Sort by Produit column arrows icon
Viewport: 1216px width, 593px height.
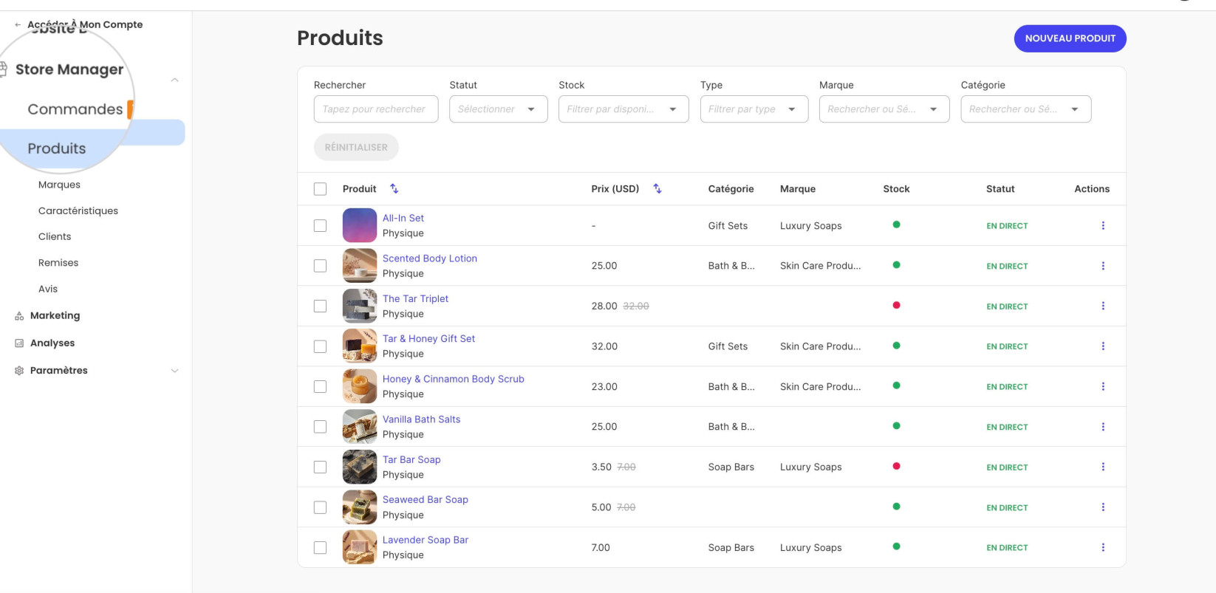pyautogui.click(x=394, y=189)
